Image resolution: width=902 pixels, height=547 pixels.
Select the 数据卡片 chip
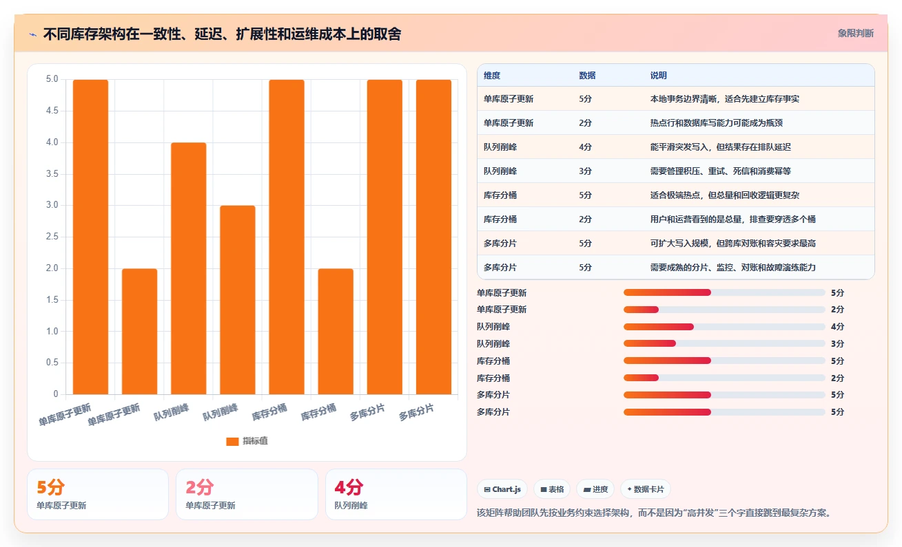pos(646,489)
